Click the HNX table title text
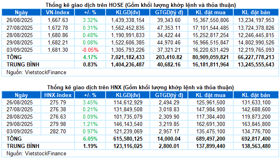This screenshot has height=159, width=280. (x=140, y=87)
